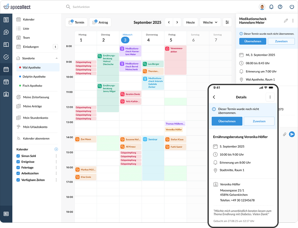Click the power logout icon
The image size is (298, 228).
292,7
